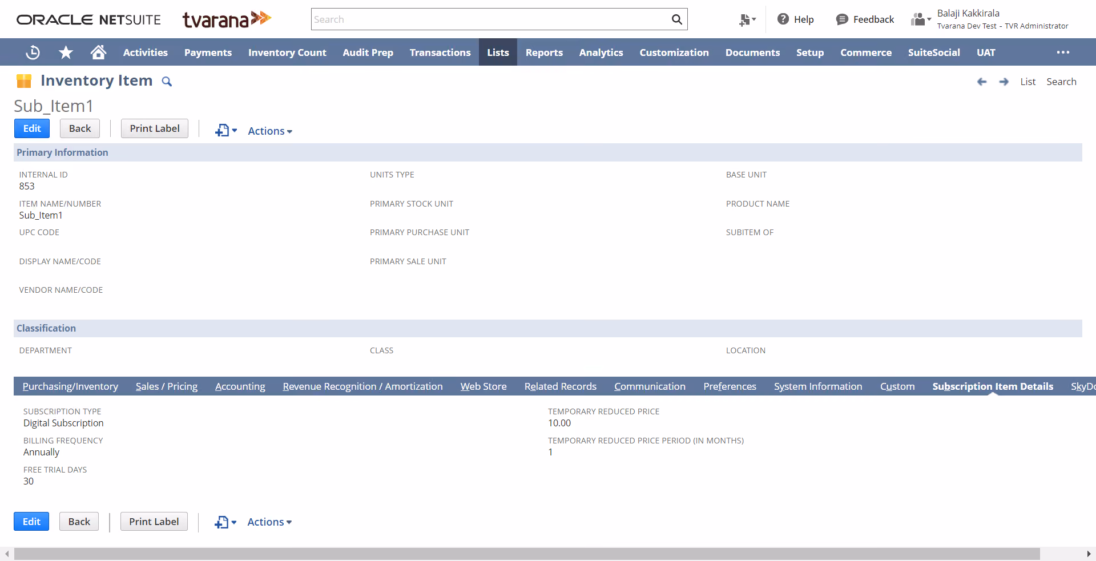The height and width of the screenshot is (561, 1096).
Task: Open the Lists menu
Action: [x=498, y=53]
